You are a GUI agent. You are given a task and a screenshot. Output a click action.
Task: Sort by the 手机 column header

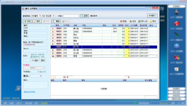coord(92,25)
